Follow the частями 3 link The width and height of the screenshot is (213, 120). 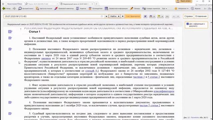(139, 77)
